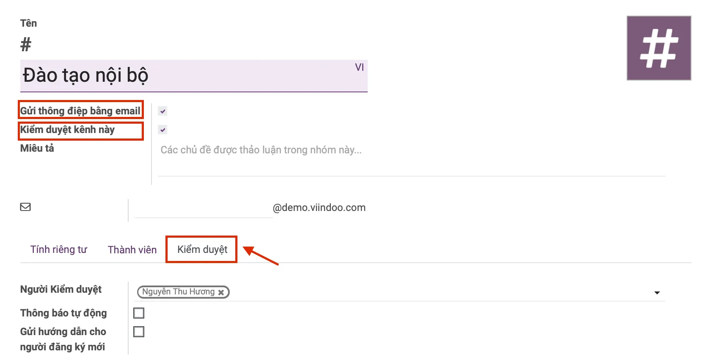This screenshot has height=355, width=713.
Task: Enable Gửi hướng dẫn cho người đăng ký mới
Action: click(139, 332)
